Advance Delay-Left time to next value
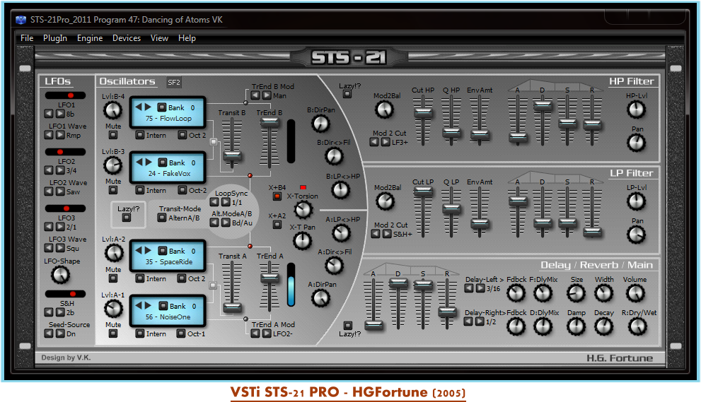Image resolution: width=701 pixels, height=402 pixels. [x=480, y=288]
